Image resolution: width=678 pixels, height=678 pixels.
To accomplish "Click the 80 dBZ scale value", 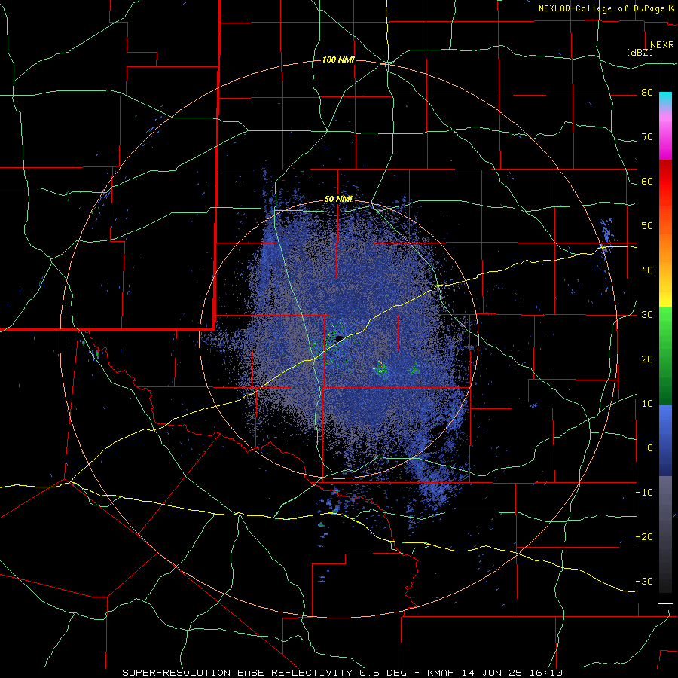I will click(x=647, y=93).
